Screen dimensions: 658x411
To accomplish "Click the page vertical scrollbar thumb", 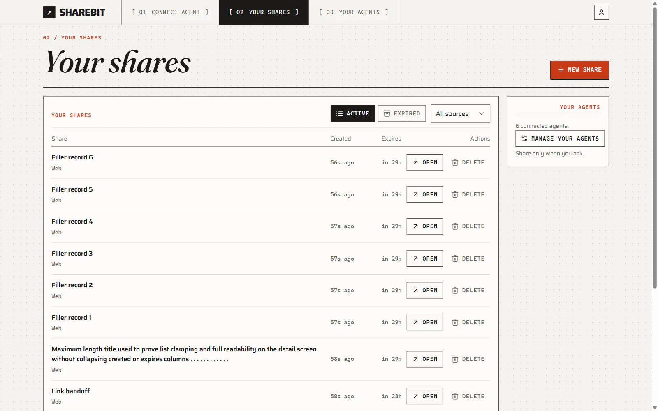I will (x=655, y=148).
